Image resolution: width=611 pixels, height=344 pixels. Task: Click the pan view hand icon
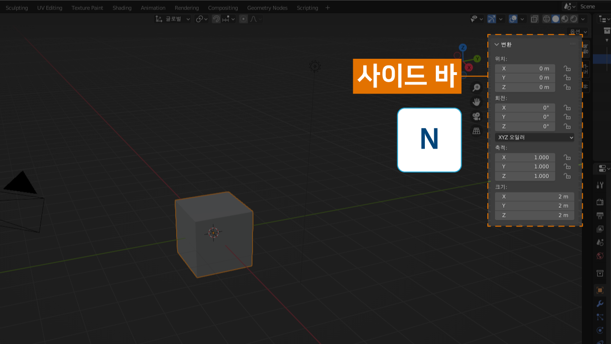(x=476, y=102)
